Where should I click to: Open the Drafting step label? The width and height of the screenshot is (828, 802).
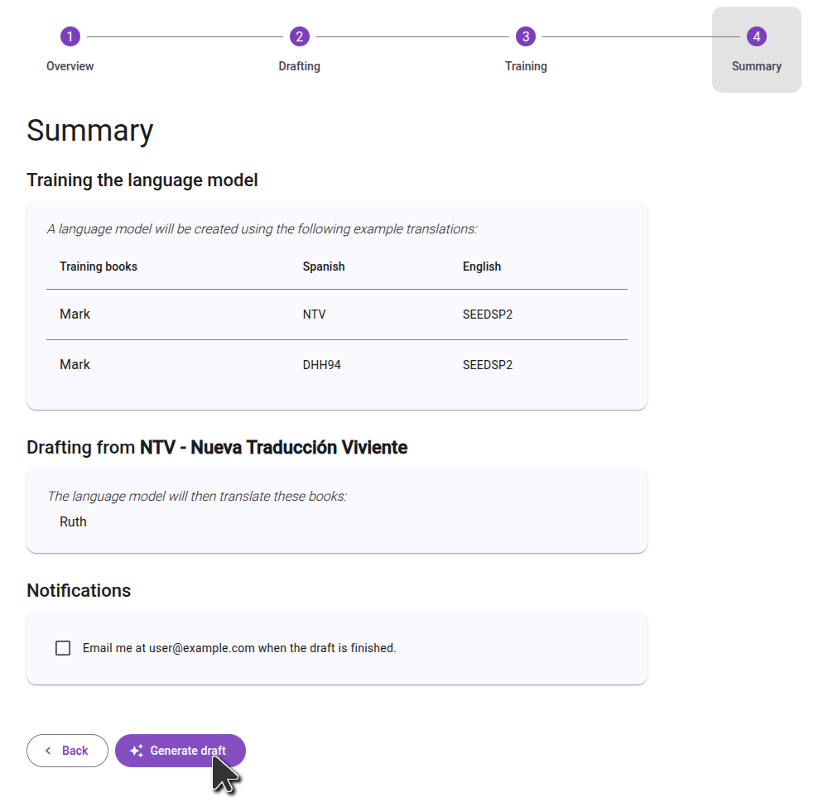299,66
